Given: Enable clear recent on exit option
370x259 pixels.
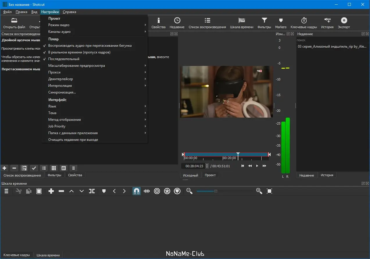Looking at the screenshot, I should (73, 140).
